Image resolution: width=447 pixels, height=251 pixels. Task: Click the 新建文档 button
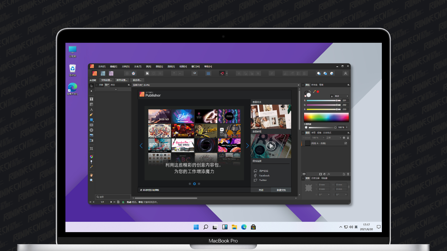(x=281, y=190)
